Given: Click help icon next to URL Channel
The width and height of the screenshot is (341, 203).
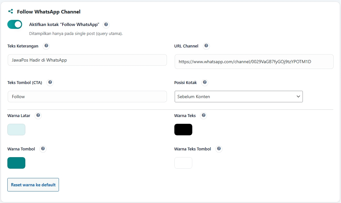Looking at the screenshot, I should [206, 46].
